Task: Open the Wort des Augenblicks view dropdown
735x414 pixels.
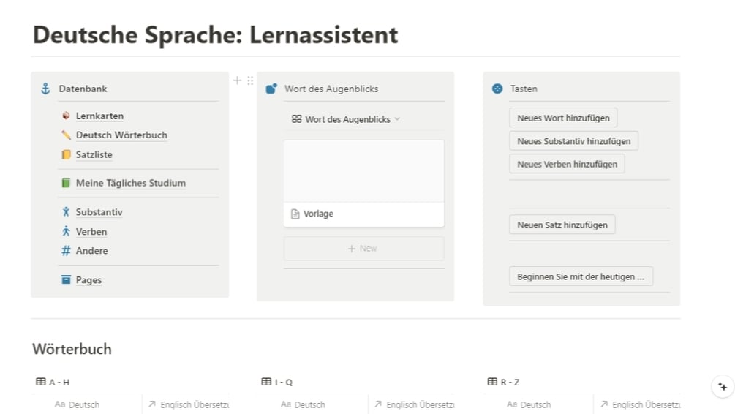Action: pos(347,118)
